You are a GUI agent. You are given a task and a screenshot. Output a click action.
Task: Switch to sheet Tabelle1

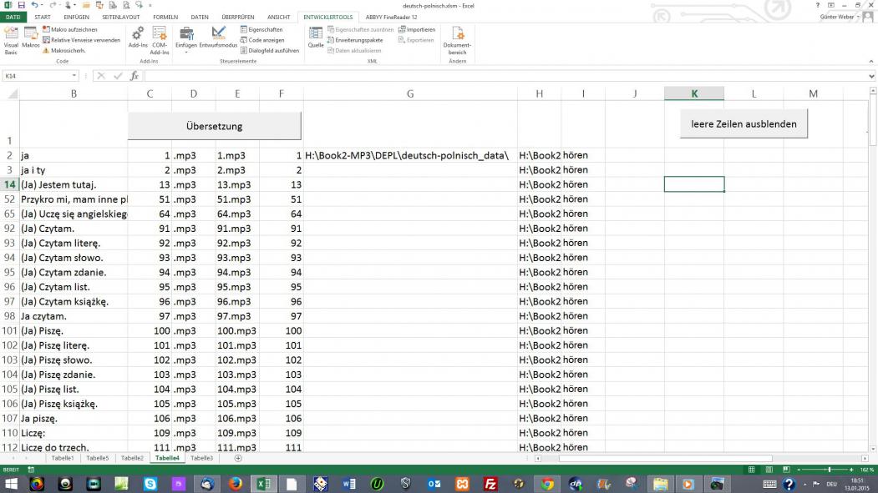[x=62, y=458]
